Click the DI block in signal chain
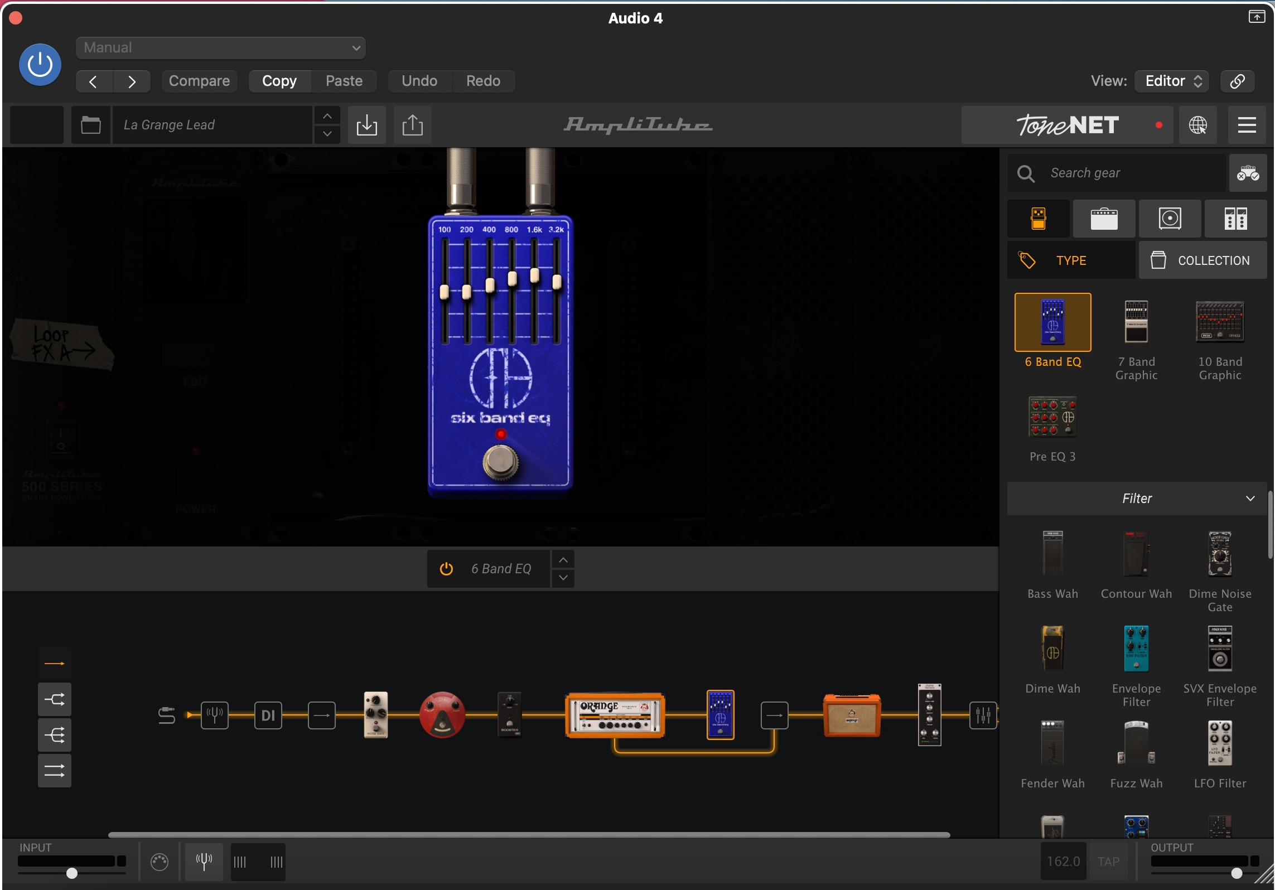 click(268, 715)
